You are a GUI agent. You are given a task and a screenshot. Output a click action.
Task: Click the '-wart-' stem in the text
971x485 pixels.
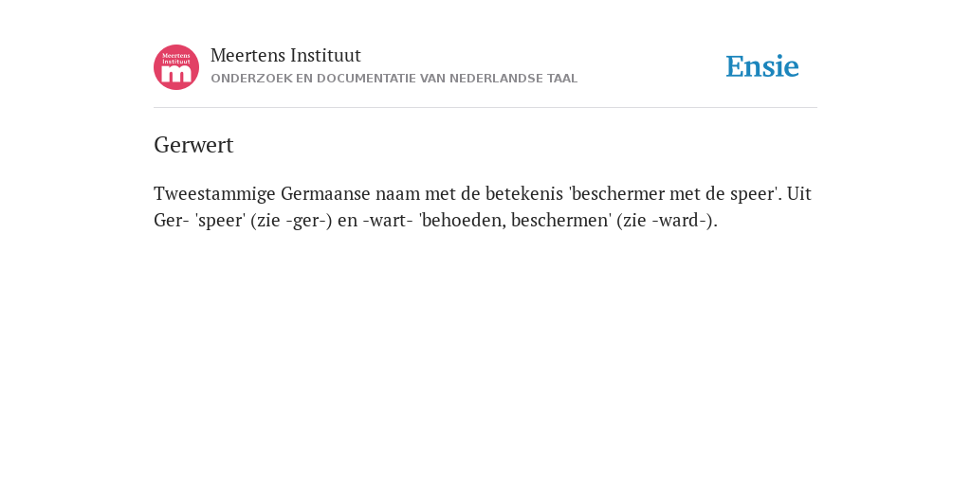[x=388, y=220]
